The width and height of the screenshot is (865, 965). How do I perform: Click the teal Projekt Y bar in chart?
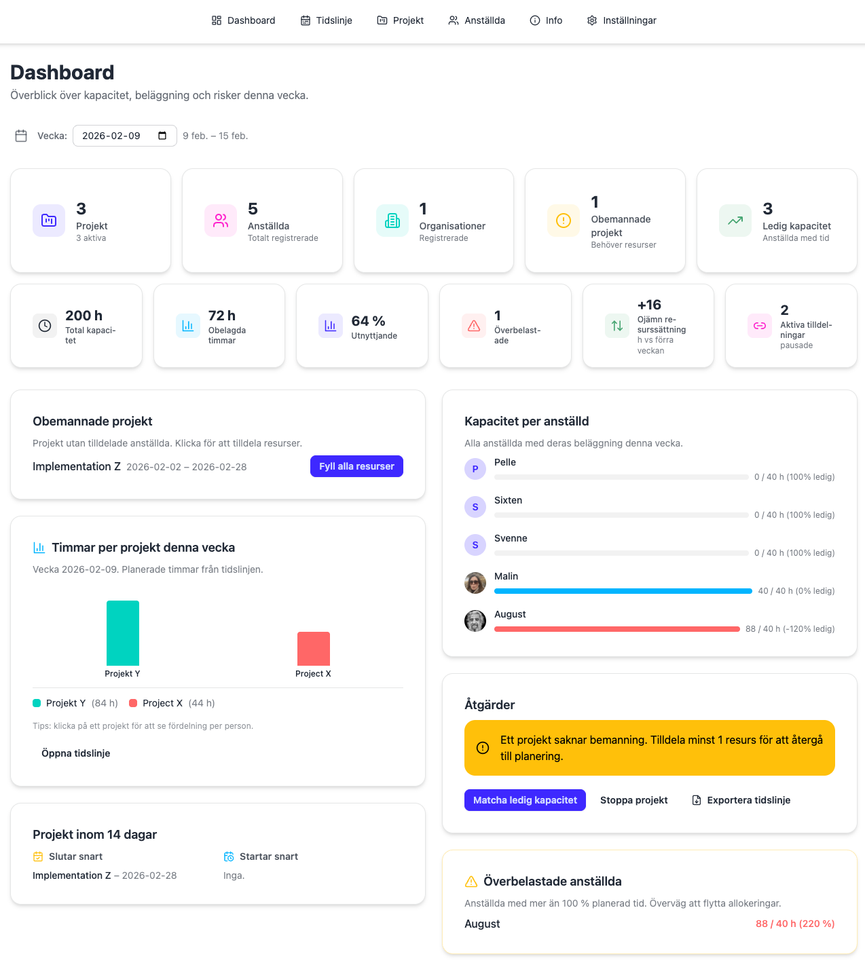pyautogui.click(x=123, y=633)
